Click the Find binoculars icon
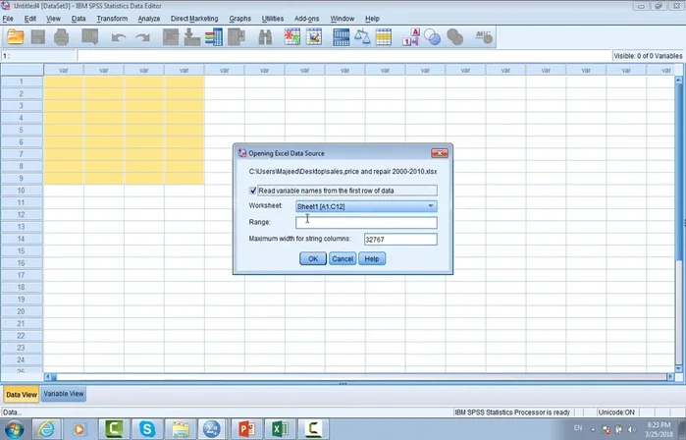 pyautogui.click(x=265, y=37)
